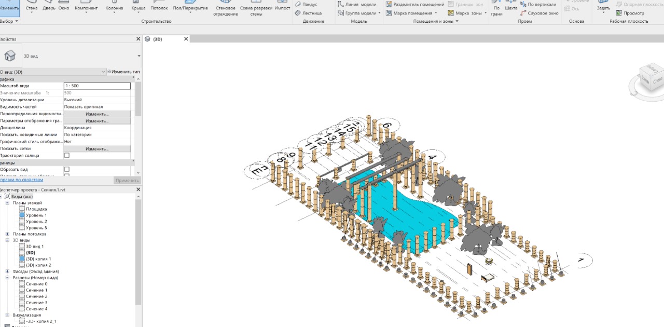The width and height of the screenshot is (664, 327).
Task: Activate the Слуховое окно tool
Action: (543, 13)
